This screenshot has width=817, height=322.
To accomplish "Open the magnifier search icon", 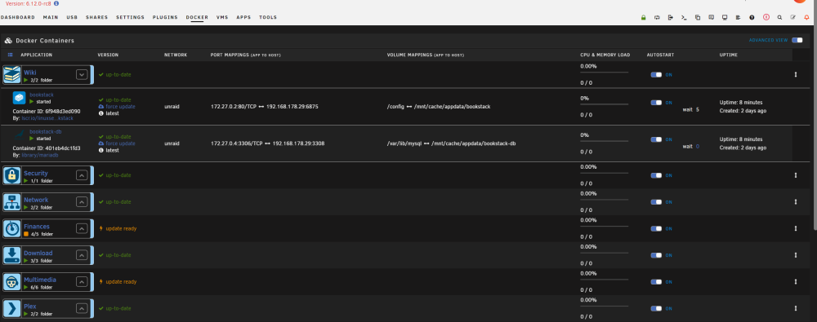I will [x=779, y=17].
